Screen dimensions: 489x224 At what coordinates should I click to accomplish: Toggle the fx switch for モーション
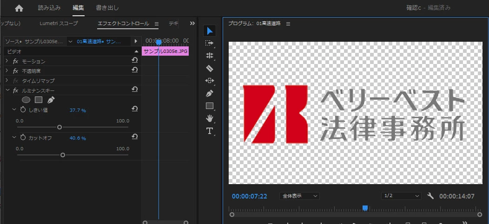(x=16, y=61)
